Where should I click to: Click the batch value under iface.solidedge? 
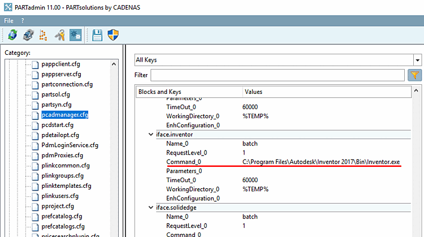tap(250, 217)
